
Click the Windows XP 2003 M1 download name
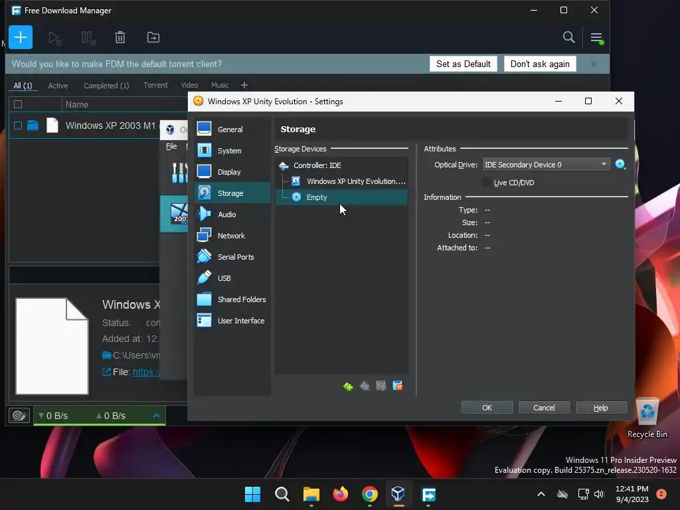click(110, 126)
